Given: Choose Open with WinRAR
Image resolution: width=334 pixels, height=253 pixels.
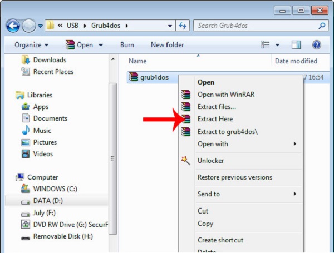Looking at the screenshot, I should tap(226, 95).
